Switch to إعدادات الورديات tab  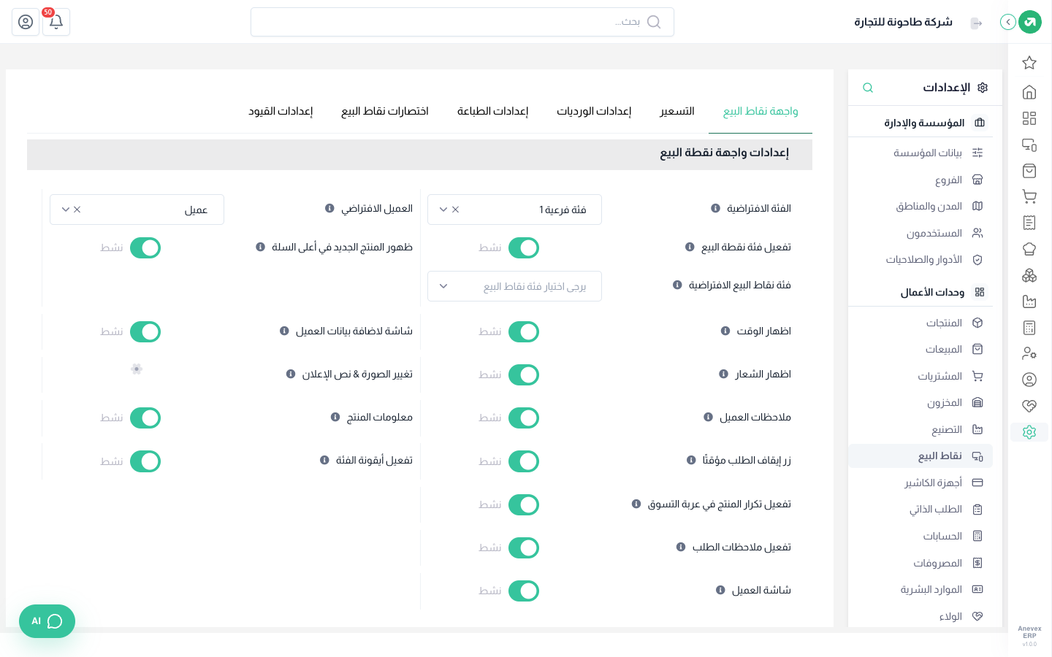[594, 111]
